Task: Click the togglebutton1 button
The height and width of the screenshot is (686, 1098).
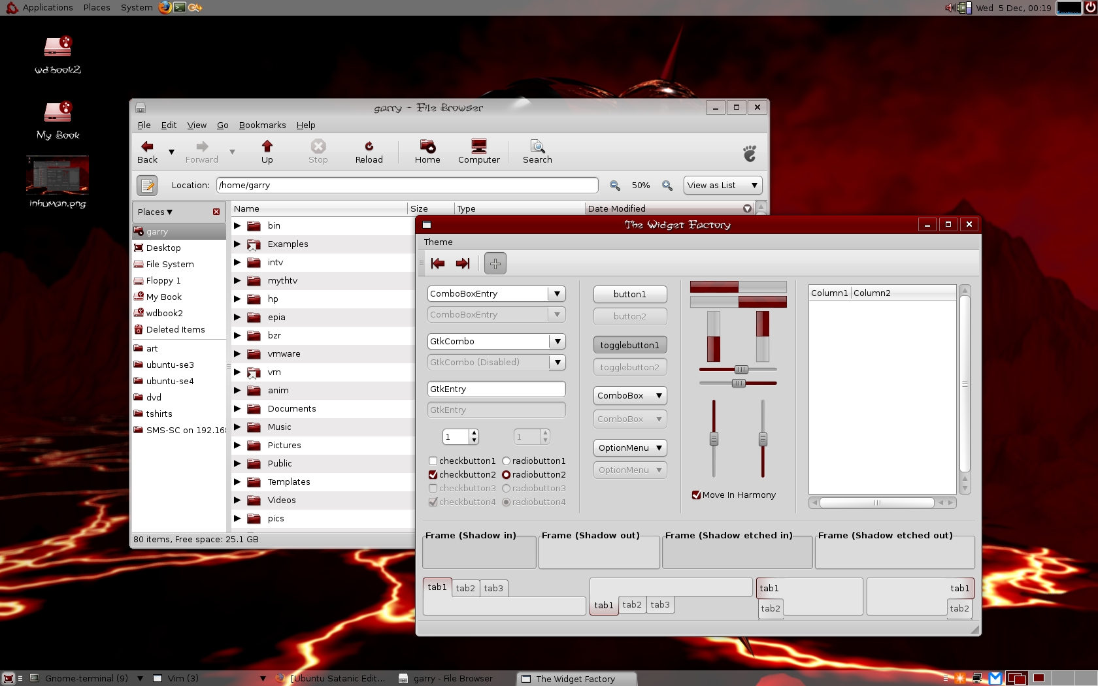Action: [629, 345]
